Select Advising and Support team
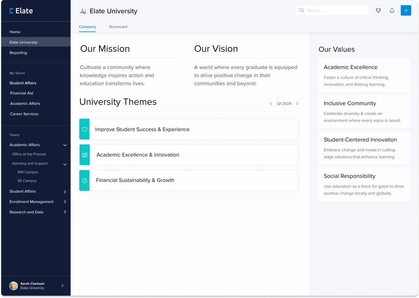The height and width of the screenshot is (298, 419). (30, 163)
